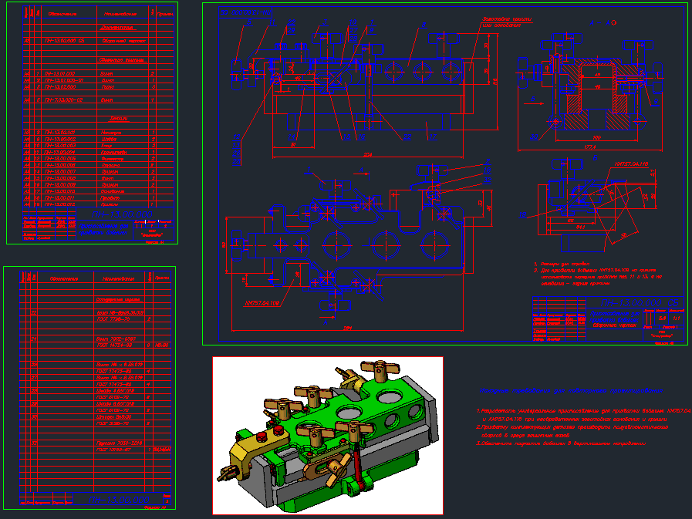Select designation 'ПН-13.00.011' in specification
This screenshot has width=692, height=519.
coord(59,198)
